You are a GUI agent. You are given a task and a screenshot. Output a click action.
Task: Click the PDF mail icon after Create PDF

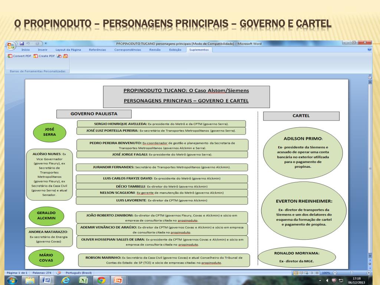[59, 56]
